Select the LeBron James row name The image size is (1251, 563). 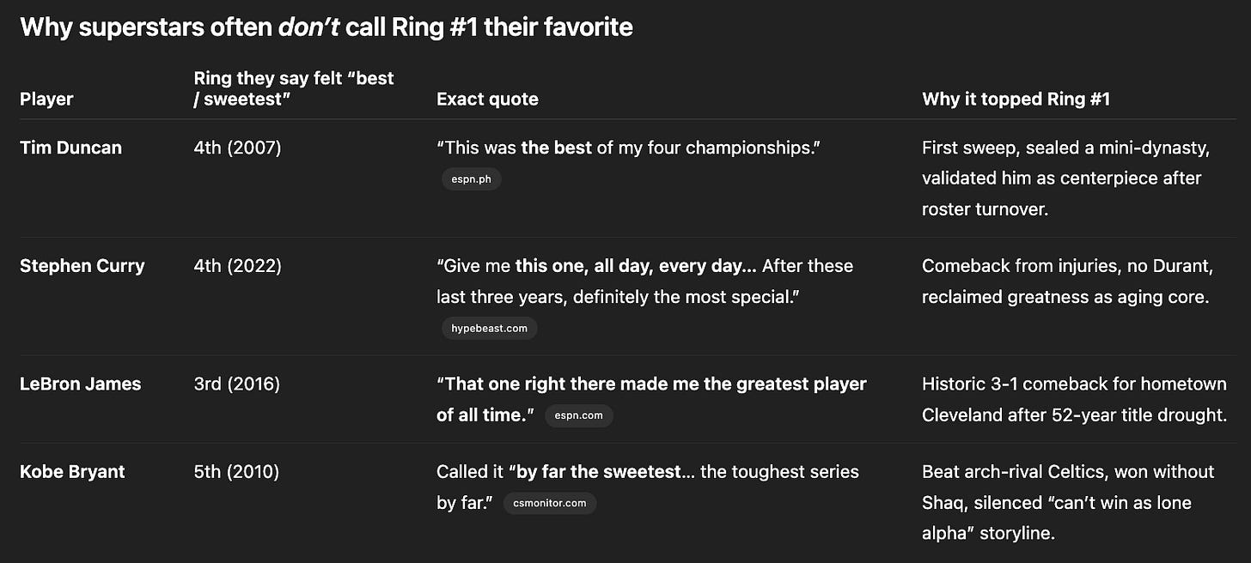(80, 384)
